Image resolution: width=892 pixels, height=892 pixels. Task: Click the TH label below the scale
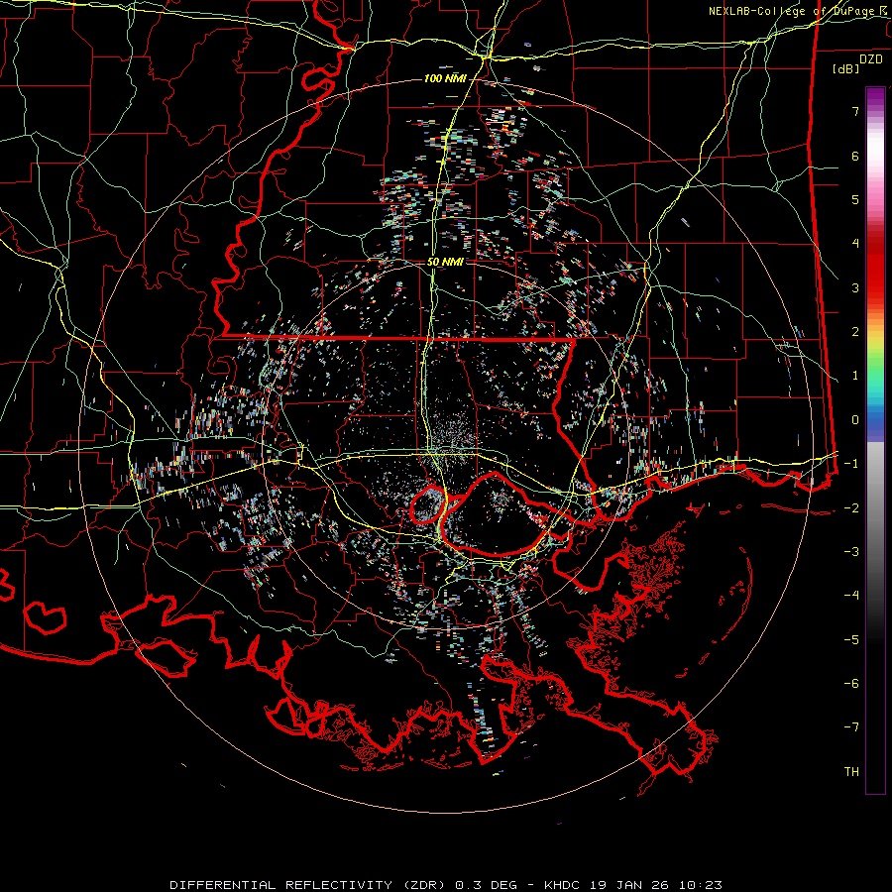pos(851,772)
